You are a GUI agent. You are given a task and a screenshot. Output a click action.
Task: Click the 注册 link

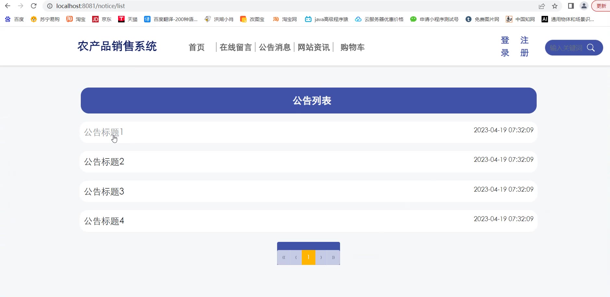tap(524, 46)
